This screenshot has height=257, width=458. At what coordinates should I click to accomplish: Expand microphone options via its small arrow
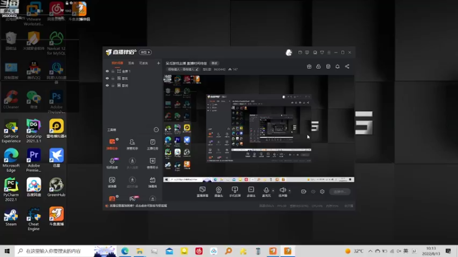273,191
